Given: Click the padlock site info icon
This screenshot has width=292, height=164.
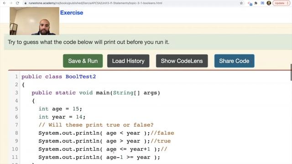Looking at the screenshot, I should 26,3.
